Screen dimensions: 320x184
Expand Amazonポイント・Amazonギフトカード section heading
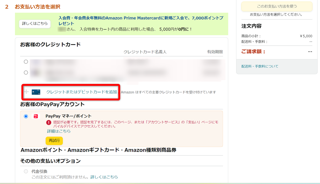98,150
